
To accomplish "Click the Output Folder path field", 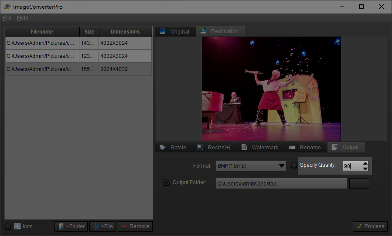I will click(281, 184).
